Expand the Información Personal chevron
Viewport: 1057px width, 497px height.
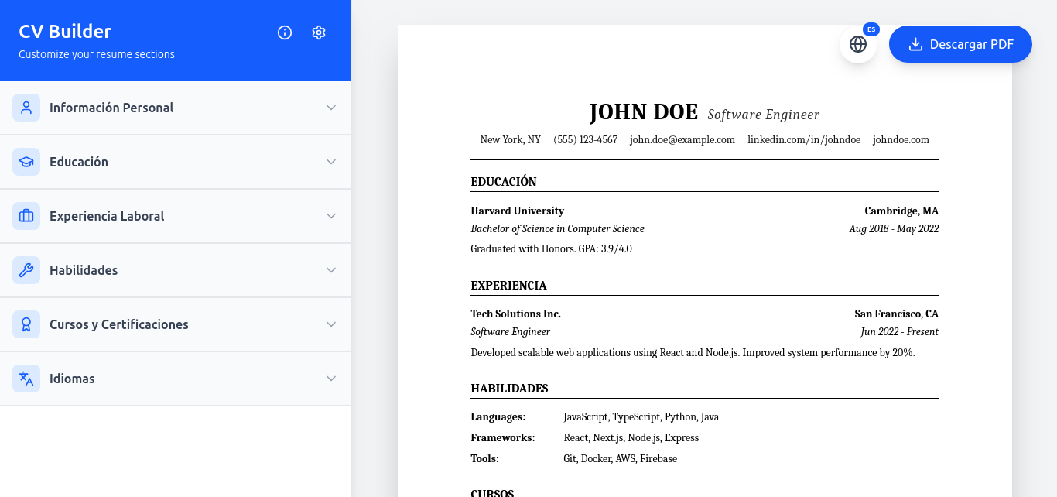point(331,108)
